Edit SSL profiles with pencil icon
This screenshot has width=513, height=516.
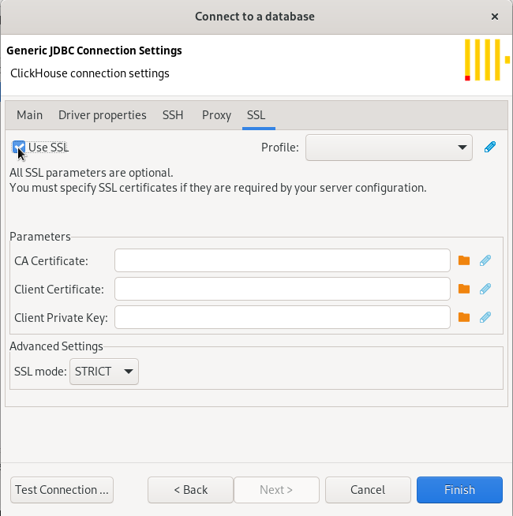point(490,148)
